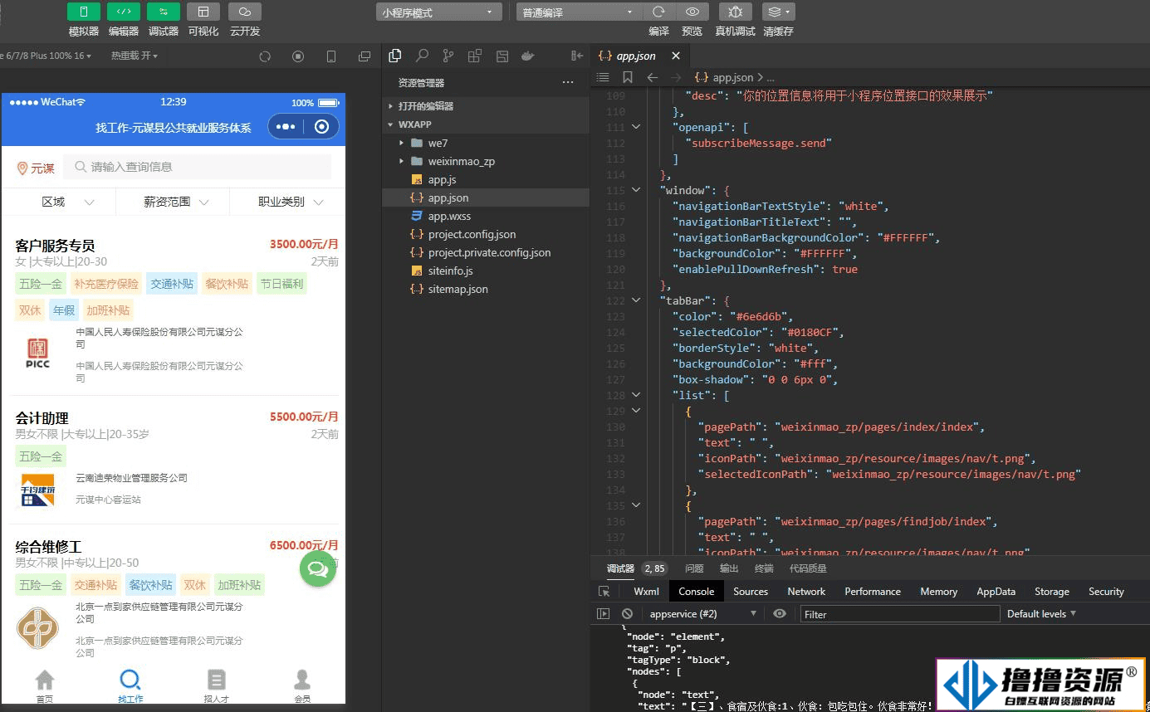1150x712 pixels.
Task: Fold the "tabBar" block at line 122
Action: pyautogui.click(x=636, y=300)
